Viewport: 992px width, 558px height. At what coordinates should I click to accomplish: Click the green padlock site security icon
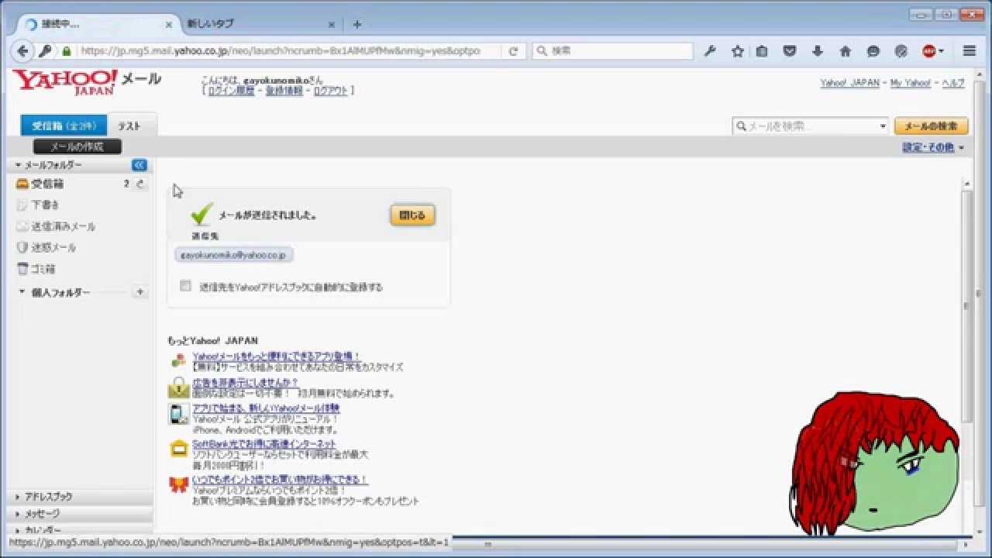pos(67,51)
